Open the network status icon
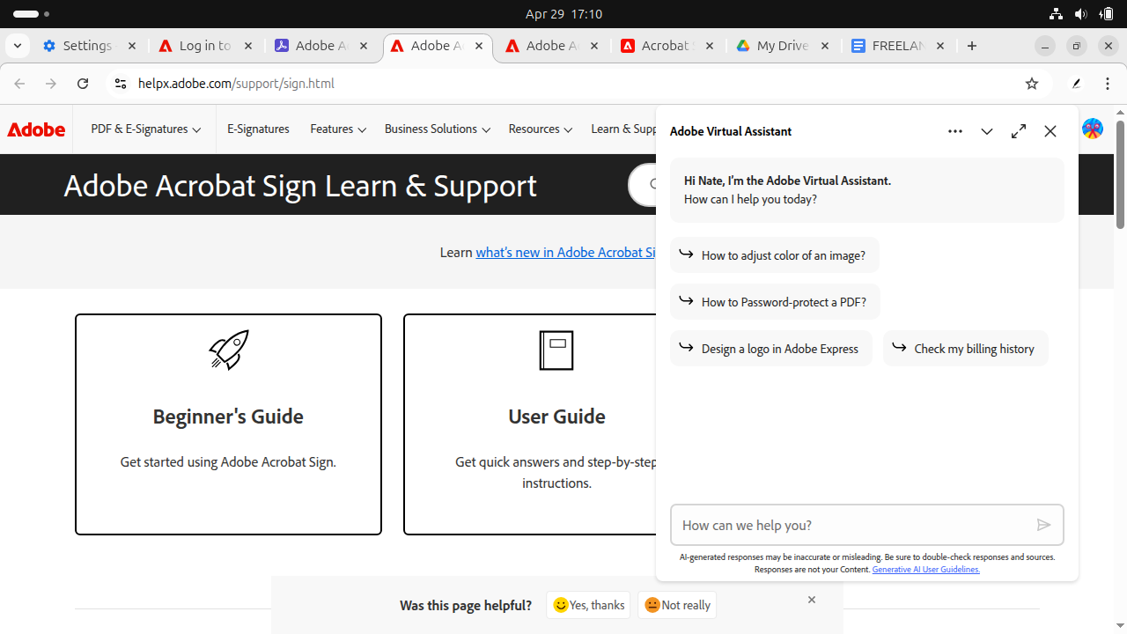1127x634 pixels. (x=1056, y=14)
